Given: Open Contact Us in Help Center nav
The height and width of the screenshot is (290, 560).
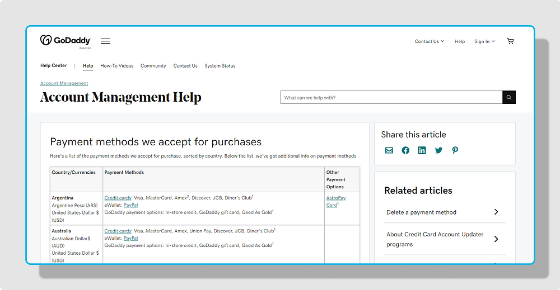Looking at the screenshot, I should point(185,66).
